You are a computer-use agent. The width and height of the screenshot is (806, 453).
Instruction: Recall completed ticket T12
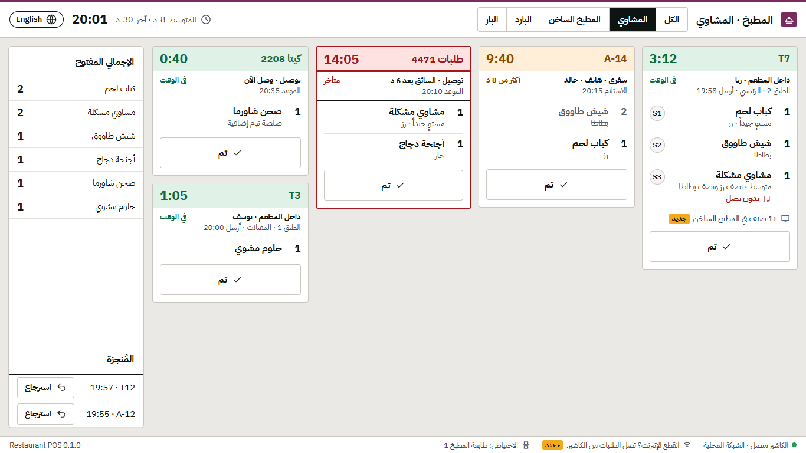pyautogui.click(x=45, y=388)
